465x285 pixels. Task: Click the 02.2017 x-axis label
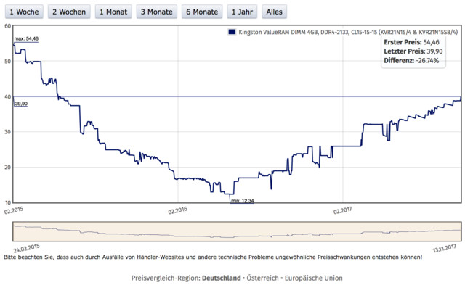pyautogui.click(x=342, y=210)
